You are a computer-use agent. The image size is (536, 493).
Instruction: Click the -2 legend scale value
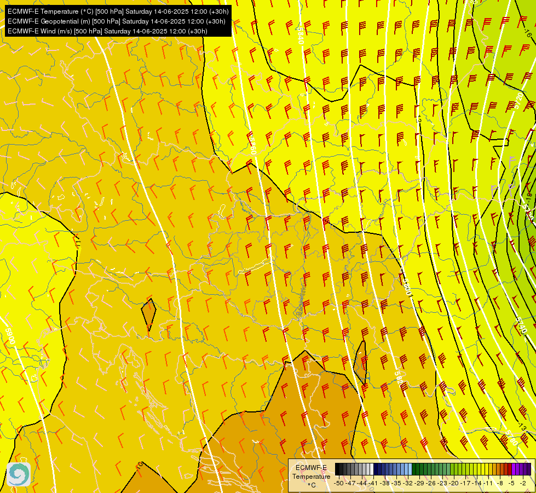(x=523, y=483)
